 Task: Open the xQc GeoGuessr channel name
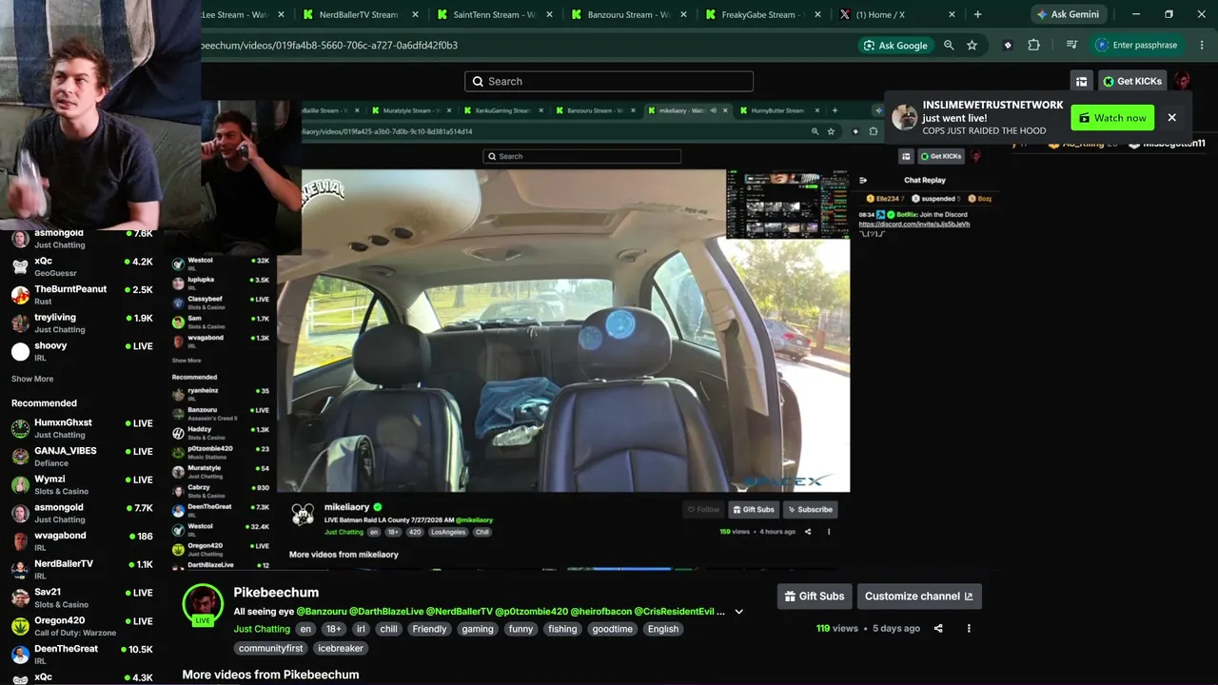tap(44, 261)
